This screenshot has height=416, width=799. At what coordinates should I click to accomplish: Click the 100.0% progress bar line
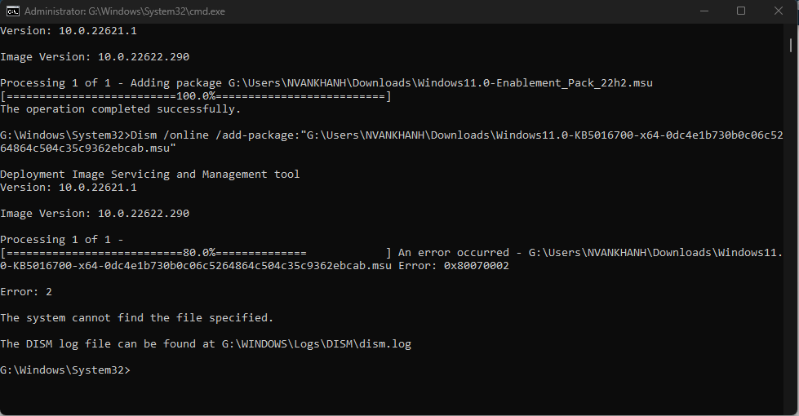tap(196, 96)
